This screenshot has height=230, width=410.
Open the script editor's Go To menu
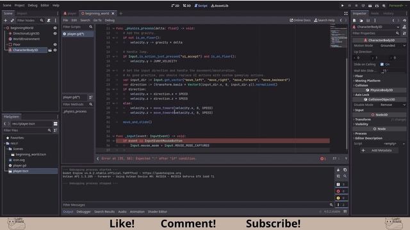tap(97, 20)
